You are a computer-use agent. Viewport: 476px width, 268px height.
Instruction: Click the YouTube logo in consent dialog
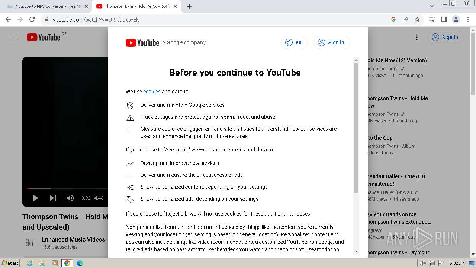tap(142, 43)
